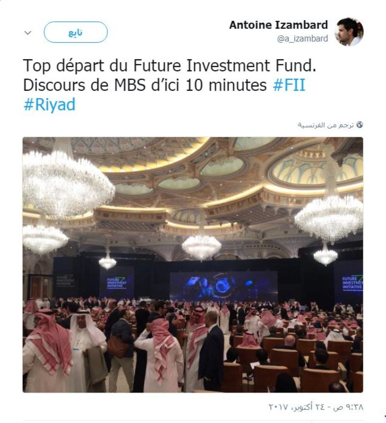Click the @a_izambard handle
The height and width of the screenshot is (423, 386).
pyautogui.click(x=302, y=39)
